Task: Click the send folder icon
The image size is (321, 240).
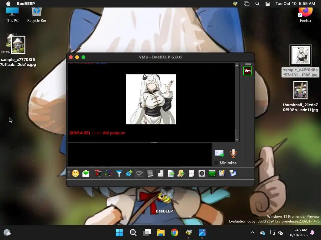Action: tap(181, 173)
